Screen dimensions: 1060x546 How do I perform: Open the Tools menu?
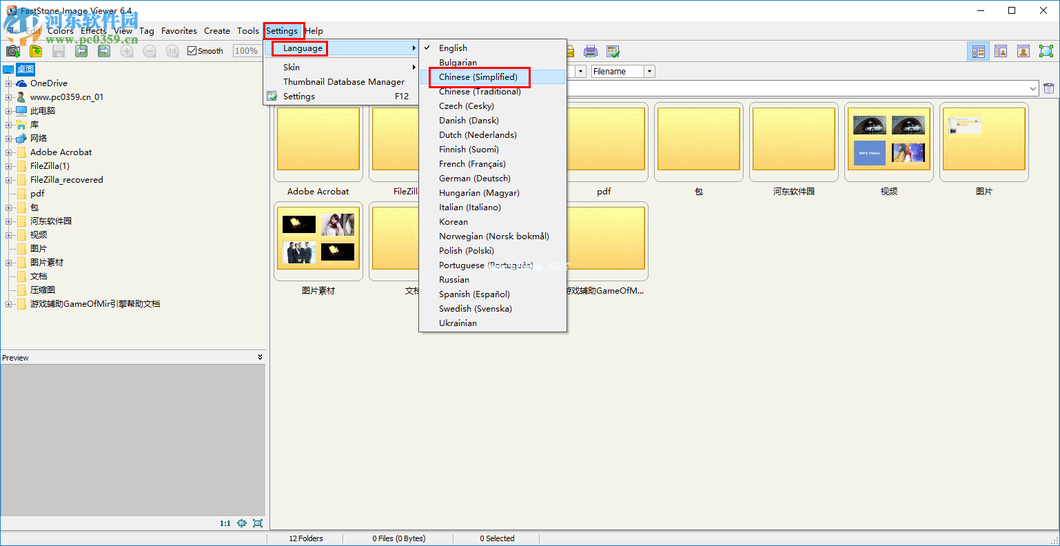click(248, 31)
